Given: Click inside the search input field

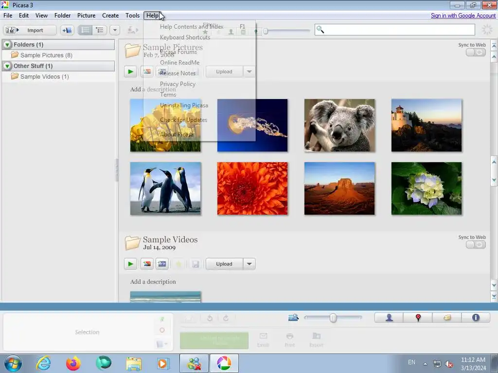Looking at the screenshot, I should tap(395, 30).
